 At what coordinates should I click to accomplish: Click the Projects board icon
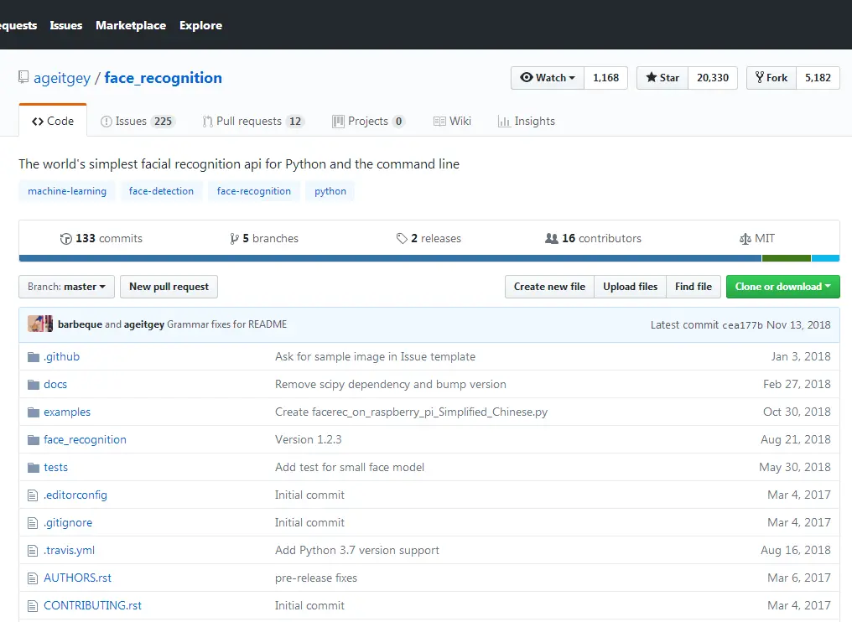pos(338,122)
